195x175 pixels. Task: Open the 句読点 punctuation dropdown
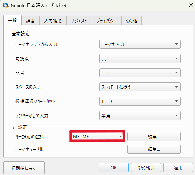pyautogui.click(x=140, y=58)
